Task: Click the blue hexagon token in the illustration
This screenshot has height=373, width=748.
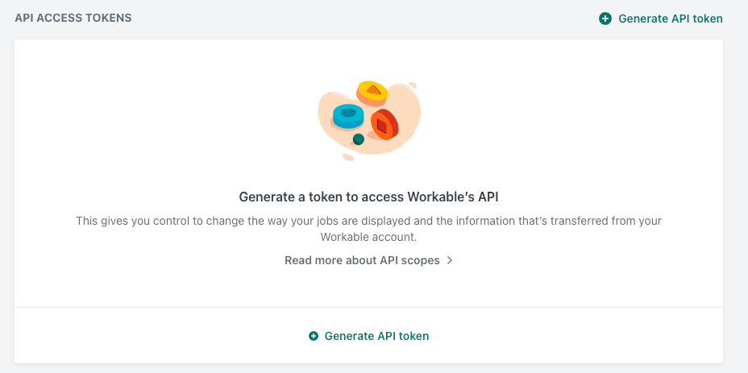Action: point(348,116)
